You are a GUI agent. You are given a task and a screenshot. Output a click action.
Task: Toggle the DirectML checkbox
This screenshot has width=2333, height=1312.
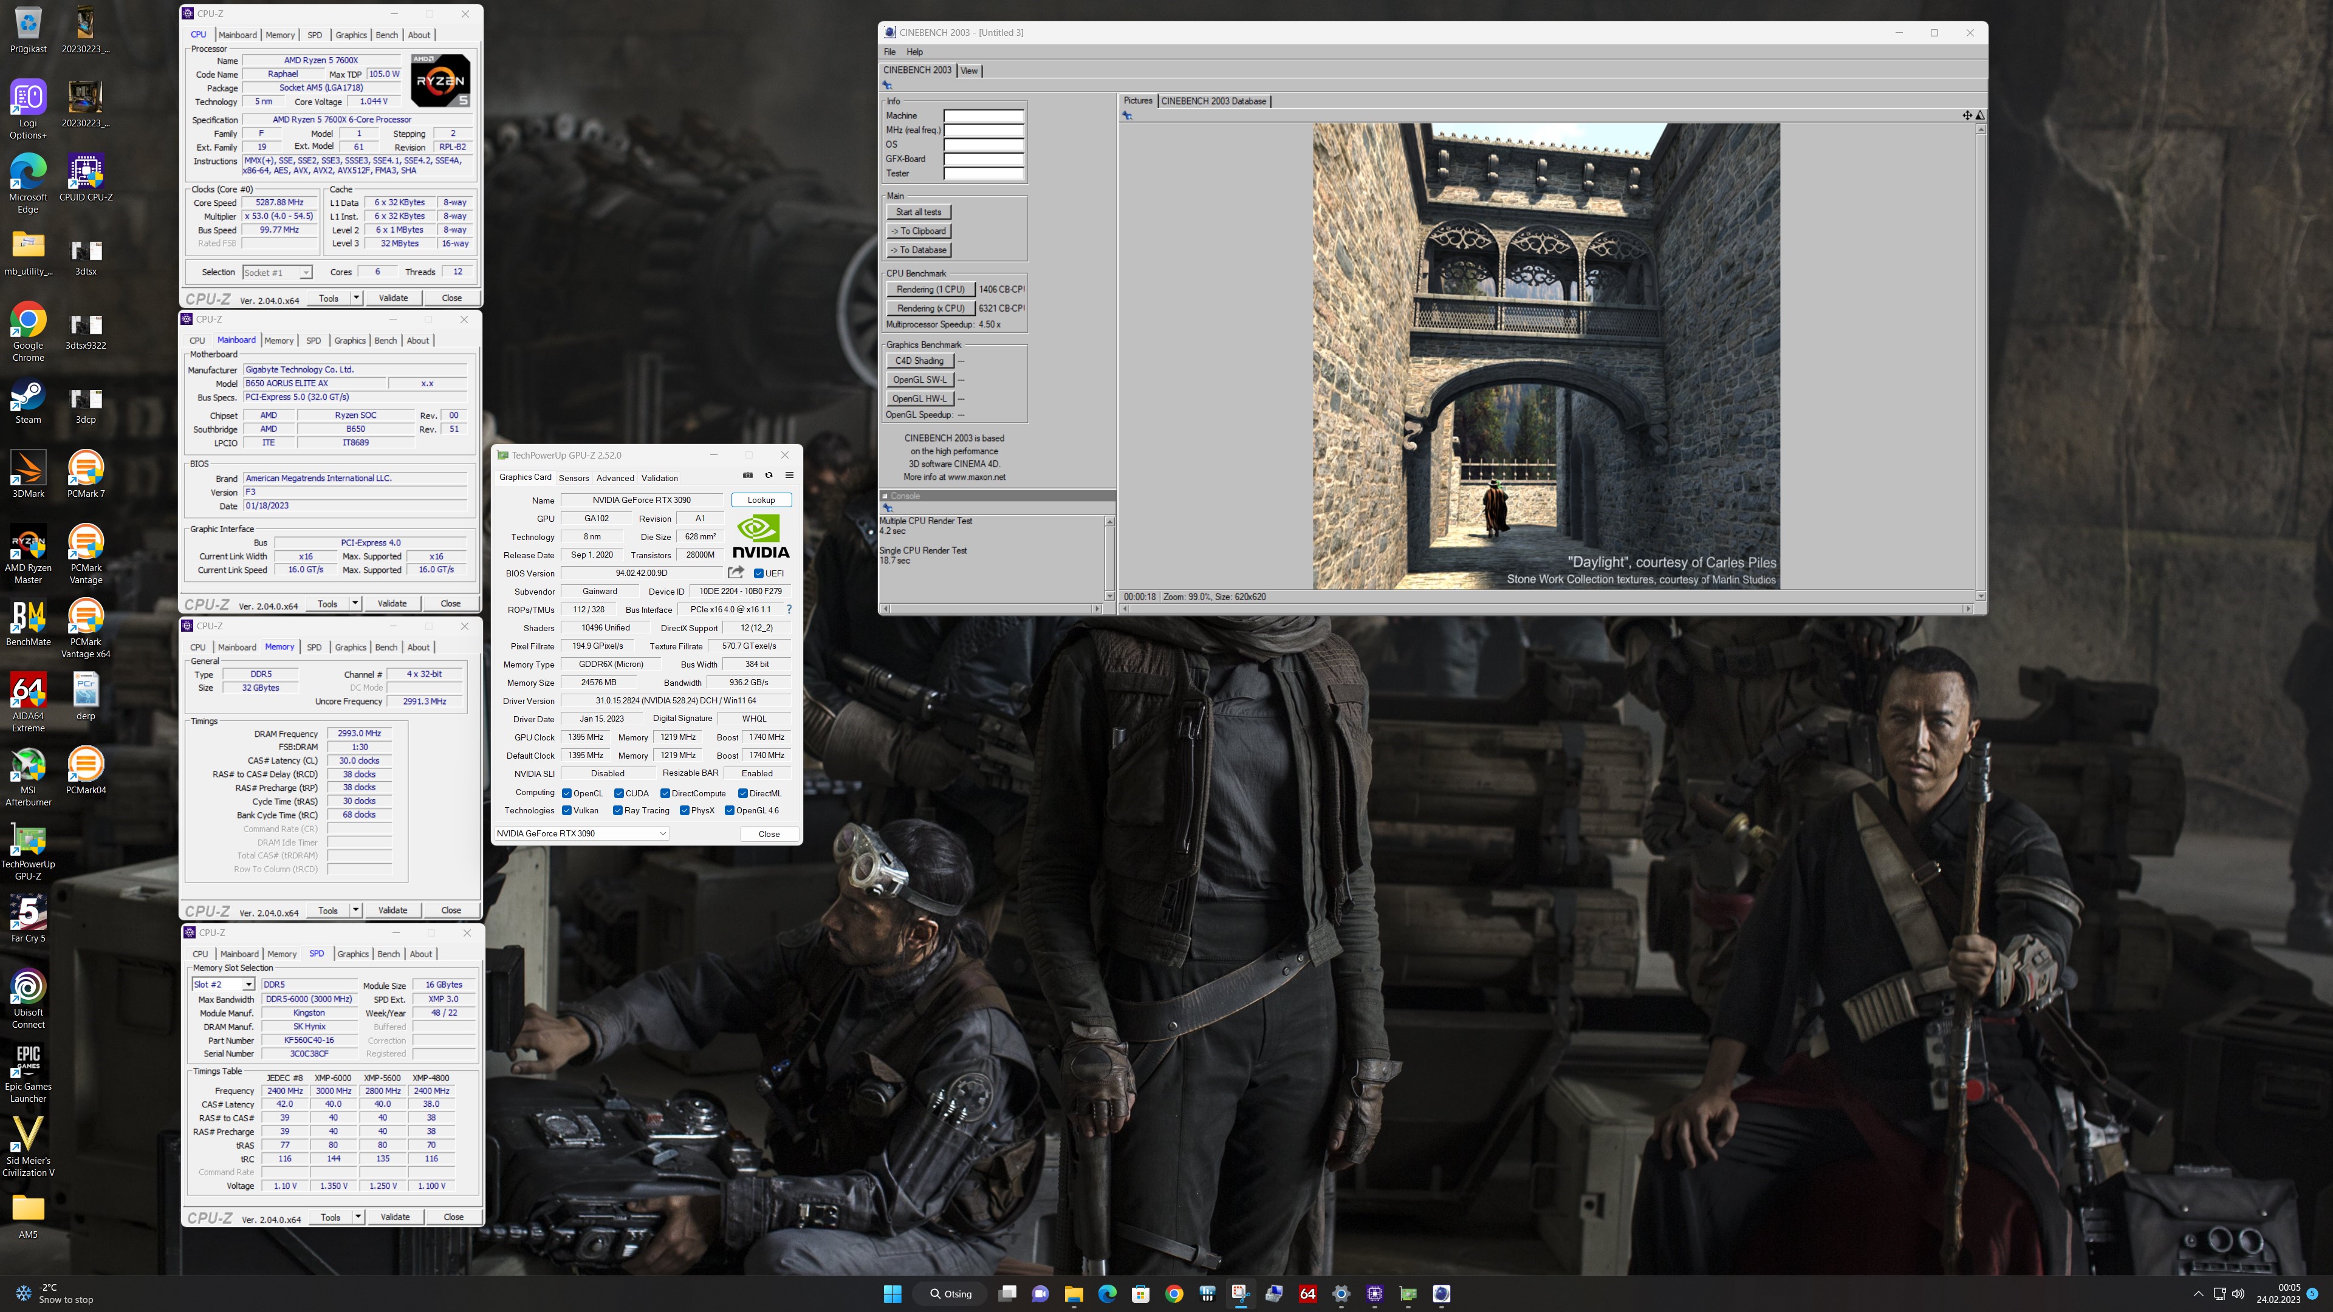pyautogui.click(x=742, y=793)
